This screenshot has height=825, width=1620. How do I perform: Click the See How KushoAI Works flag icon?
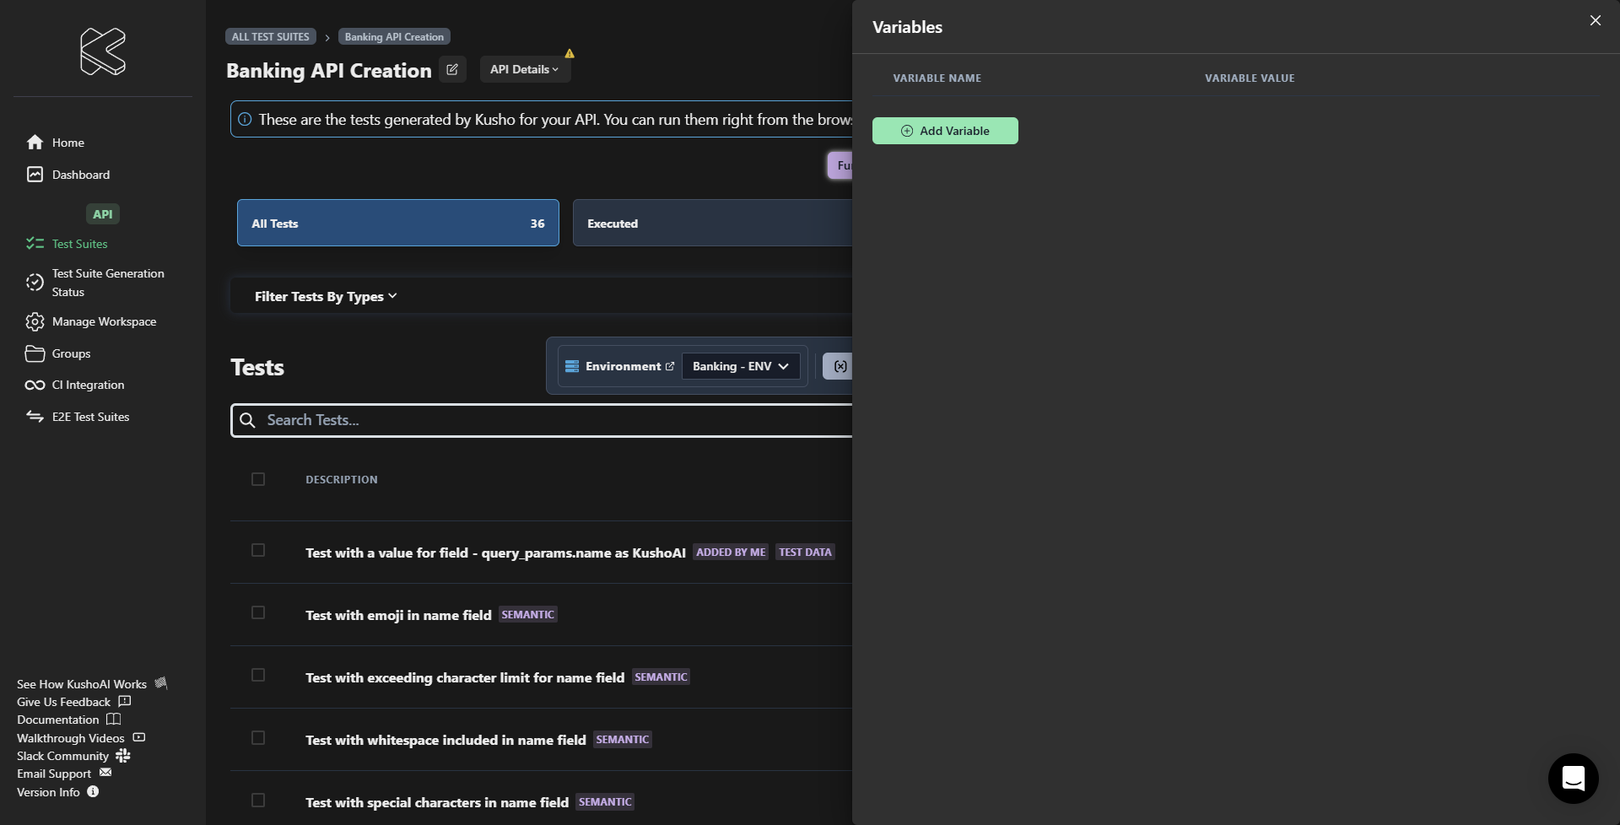(160, 682)
